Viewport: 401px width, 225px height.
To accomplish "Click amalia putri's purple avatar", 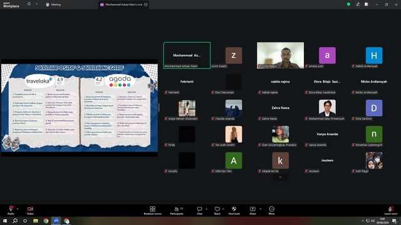I will 327,56.
